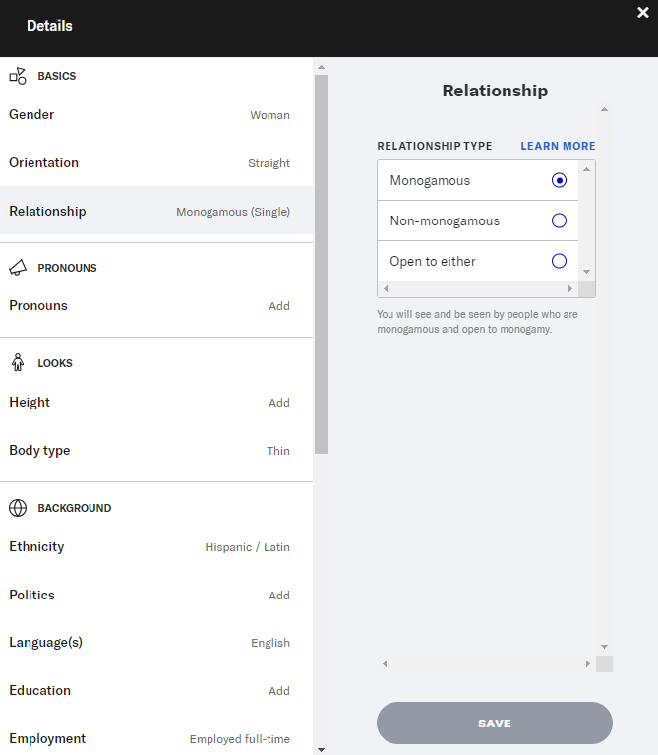Click the relationship type list scroll-left arrow

[x=386, y=288]
